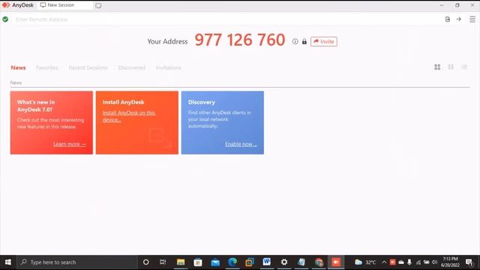Open Chrome from the taskbar
The height and width of the screenshot is (270, 480).
pyautogui.click(x=319, y=262)
